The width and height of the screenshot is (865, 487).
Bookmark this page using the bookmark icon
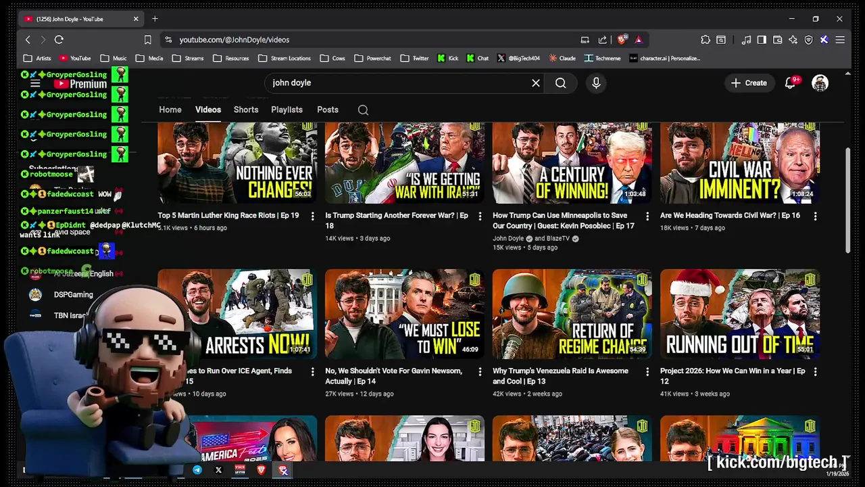[147, 40]
